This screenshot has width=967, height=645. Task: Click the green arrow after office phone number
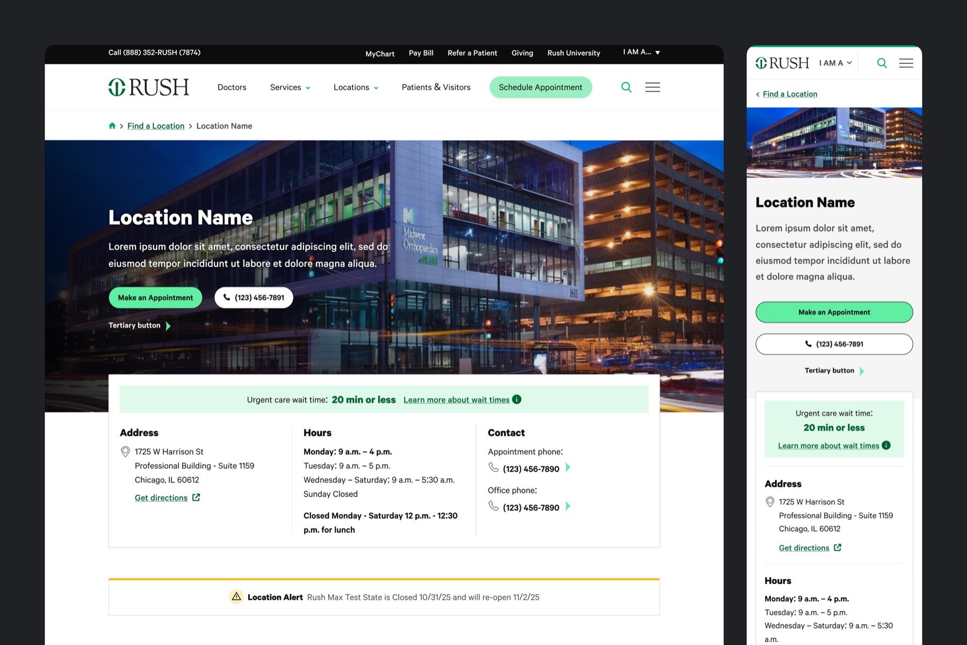click(x=568, y=506)
